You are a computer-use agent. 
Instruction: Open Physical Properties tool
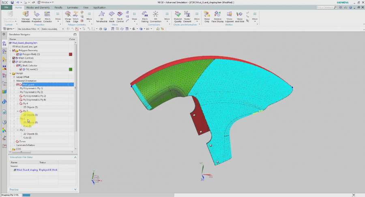[x=36, y=17]
